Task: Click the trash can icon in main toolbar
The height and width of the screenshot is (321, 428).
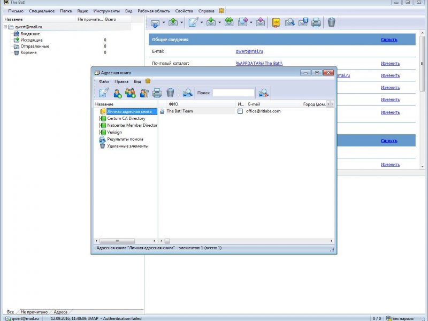Action: (331, 22)
